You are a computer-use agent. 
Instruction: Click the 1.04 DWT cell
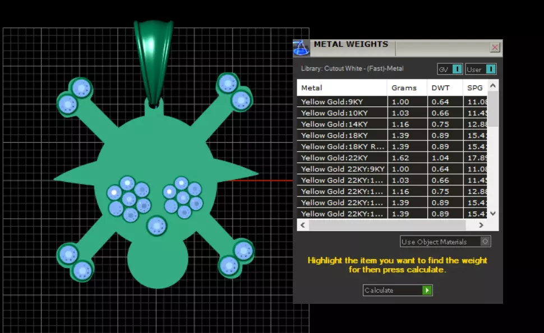(445, 158)
